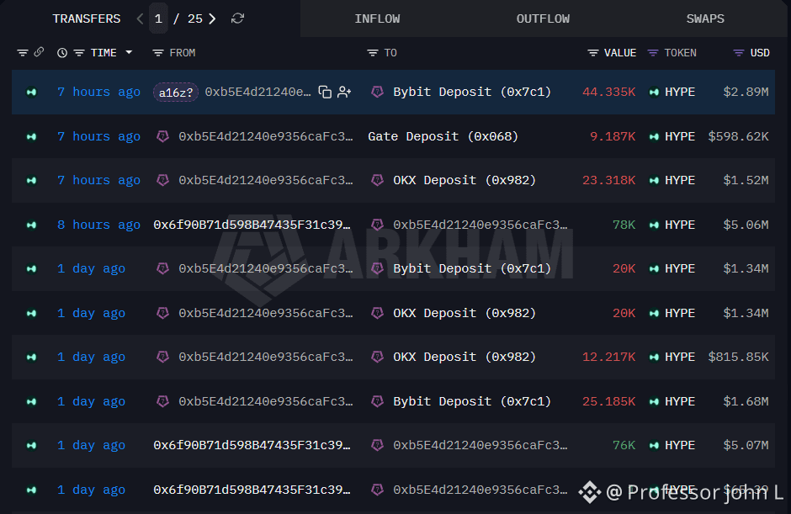Open the 7 hours ago link in 44.335K row

99,92
